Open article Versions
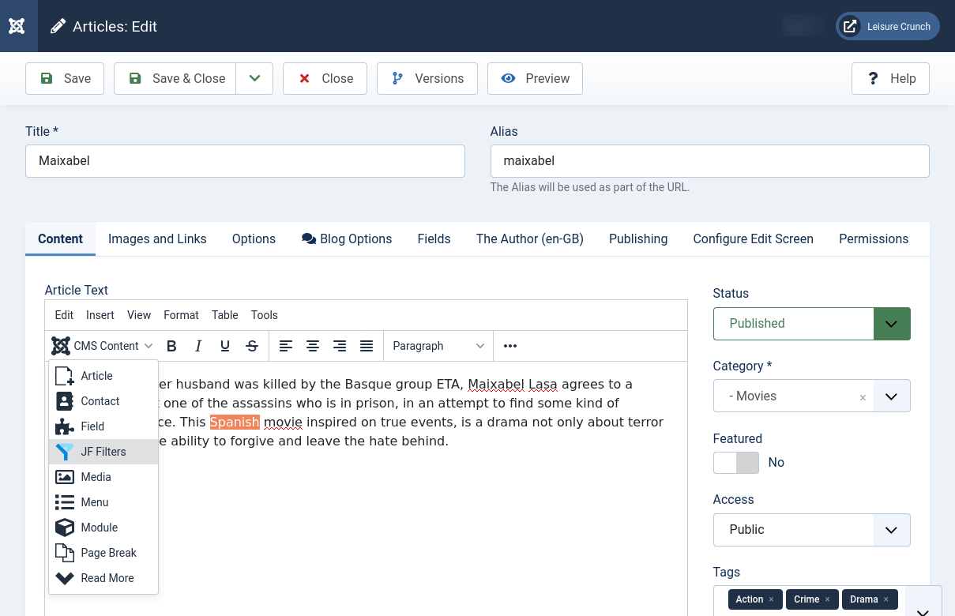 tap(427, 78)
